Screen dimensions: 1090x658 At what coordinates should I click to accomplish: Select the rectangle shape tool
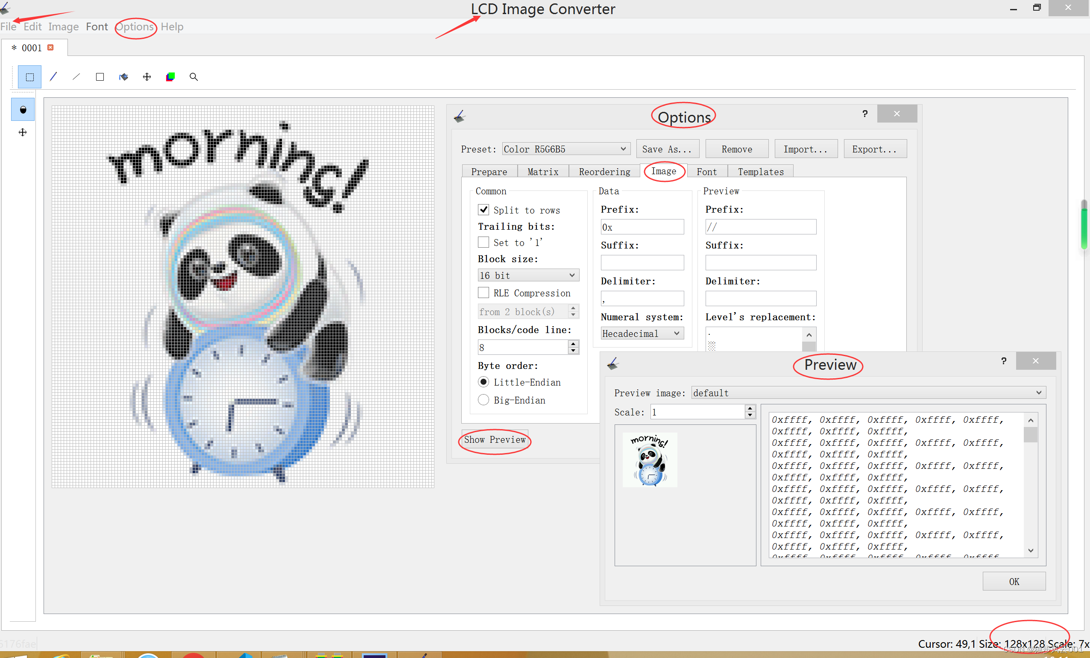100,77
